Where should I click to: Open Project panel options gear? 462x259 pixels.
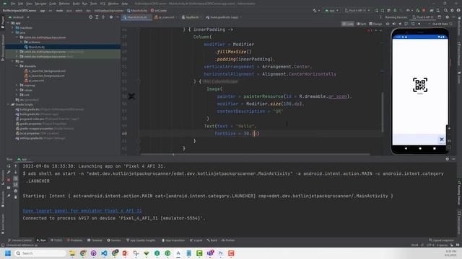tap(111, 17)
